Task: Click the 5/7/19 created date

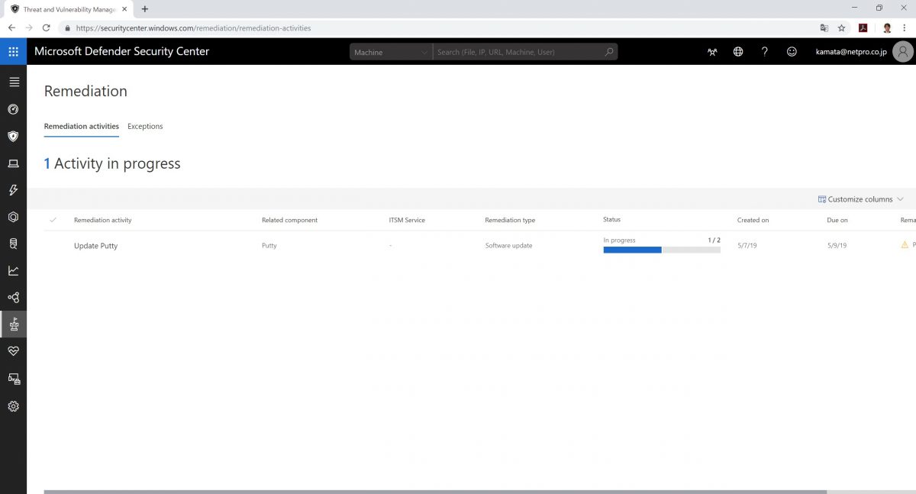Action: (747, 246)
